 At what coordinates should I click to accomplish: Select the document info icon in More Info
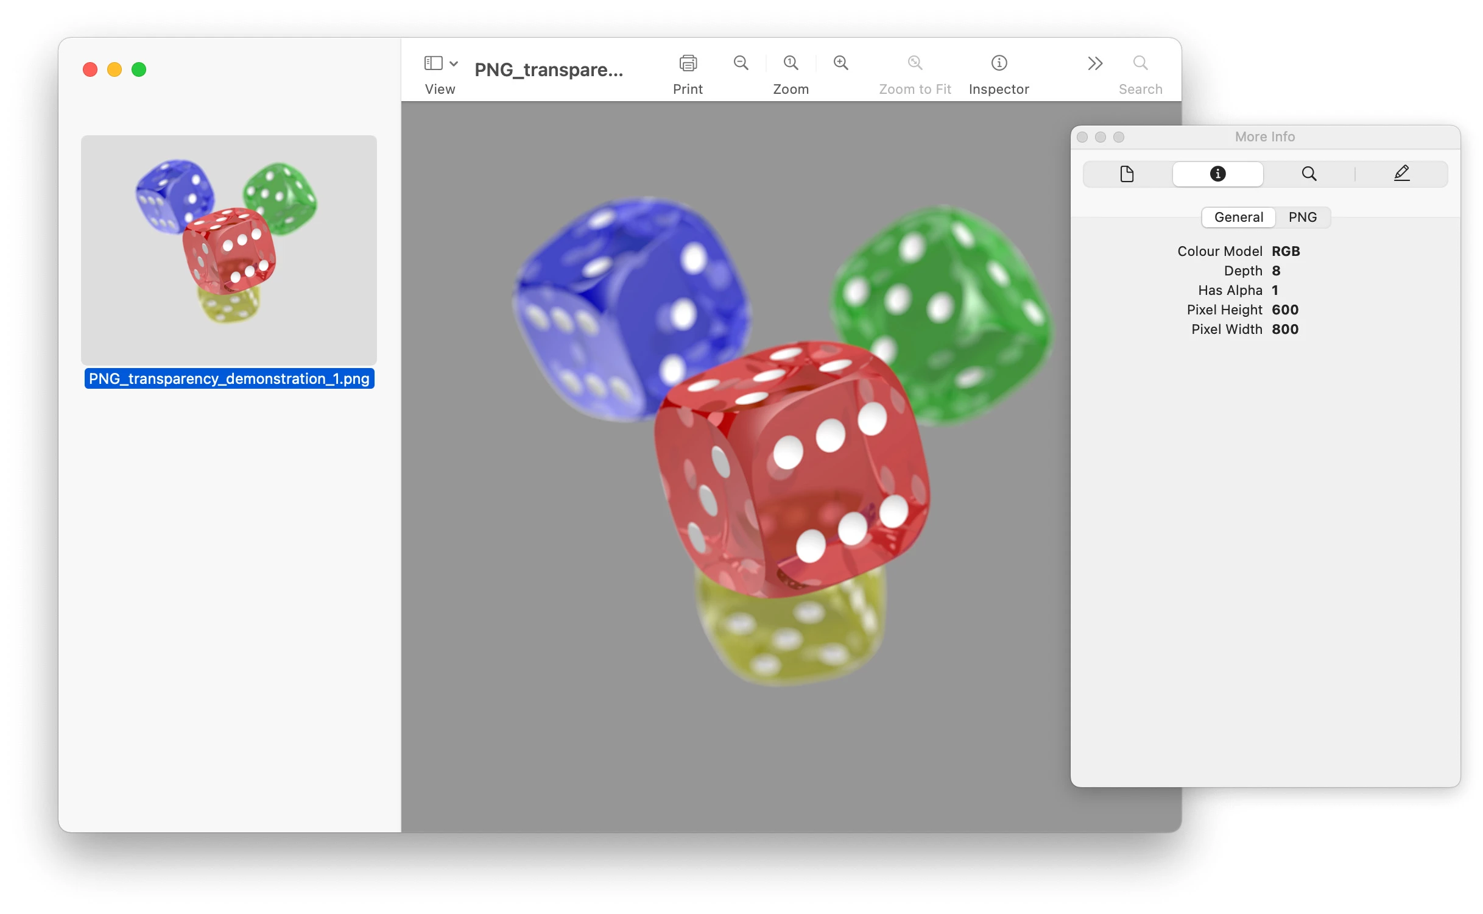tap(1127, 174)
